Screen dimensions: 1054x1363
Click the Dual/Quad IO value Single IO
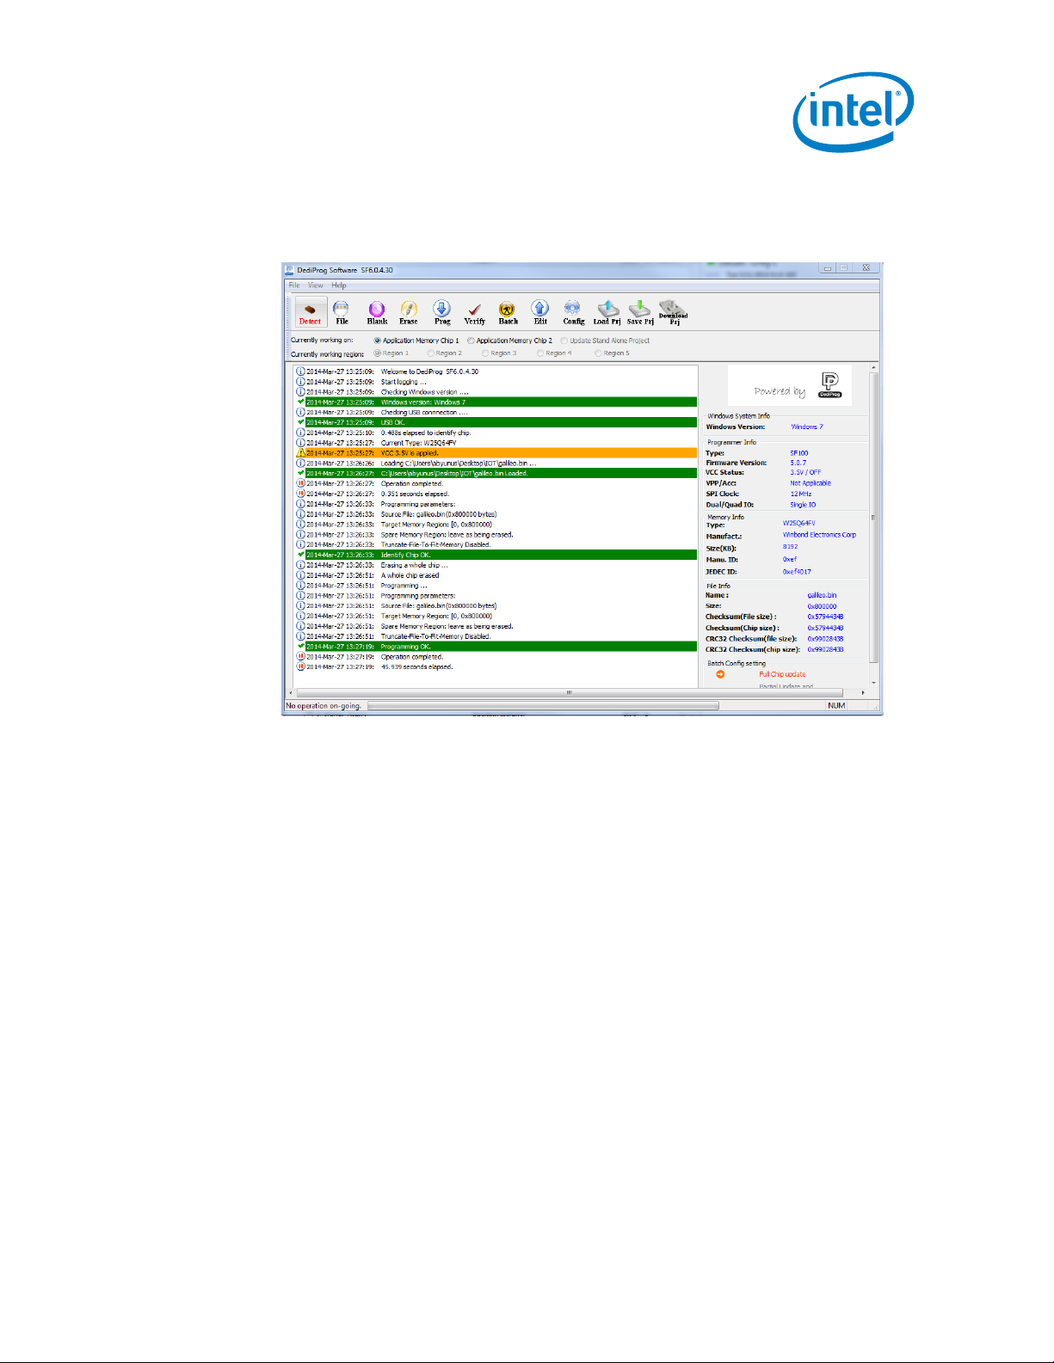click(803, 505)
